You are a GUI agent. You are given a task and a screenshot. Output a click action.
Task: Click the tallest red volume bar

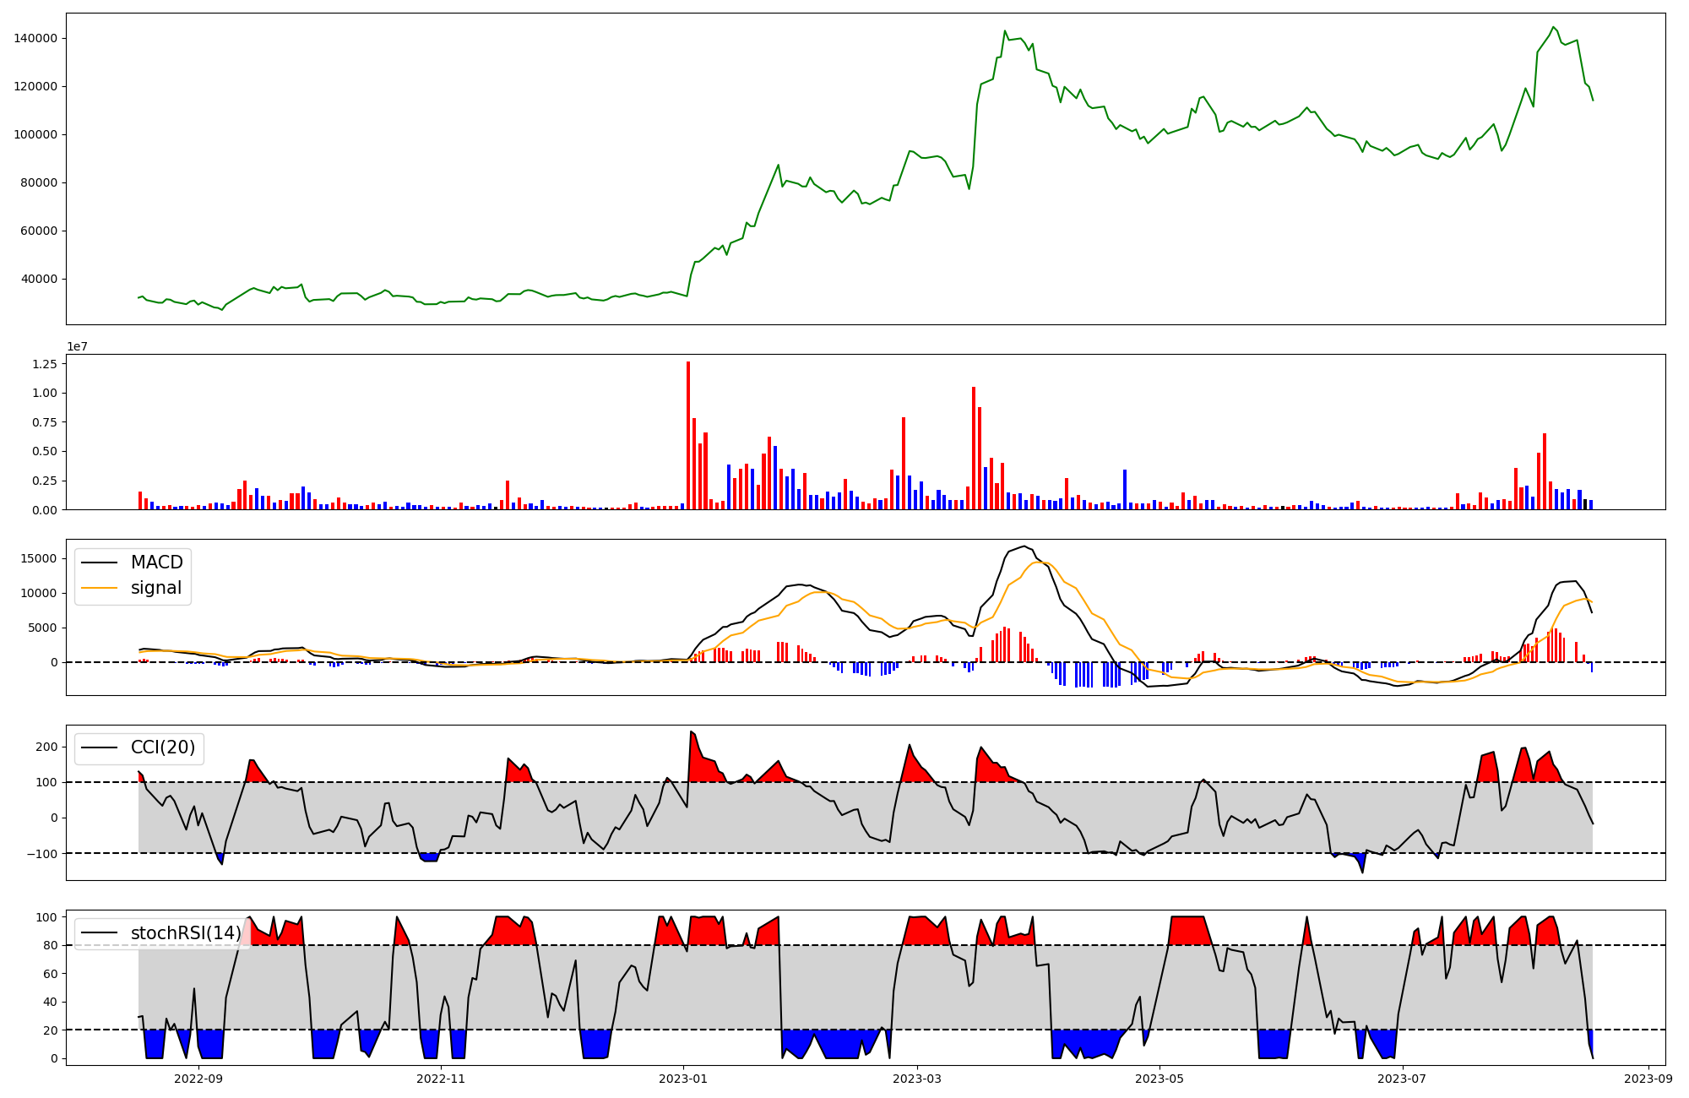688,435
